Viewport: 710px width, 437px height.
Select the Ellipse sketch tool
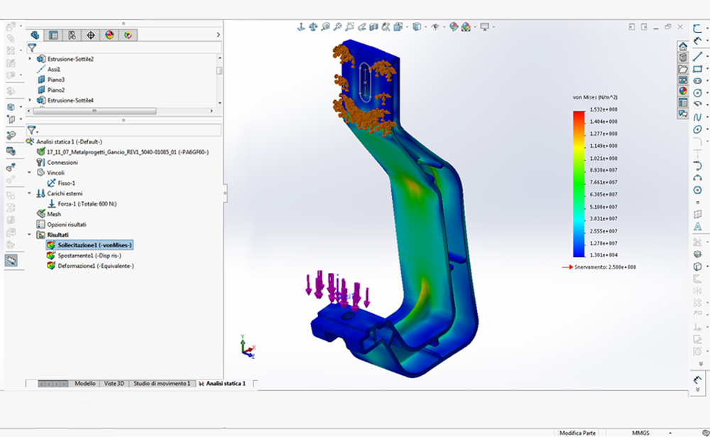point(697,129)
